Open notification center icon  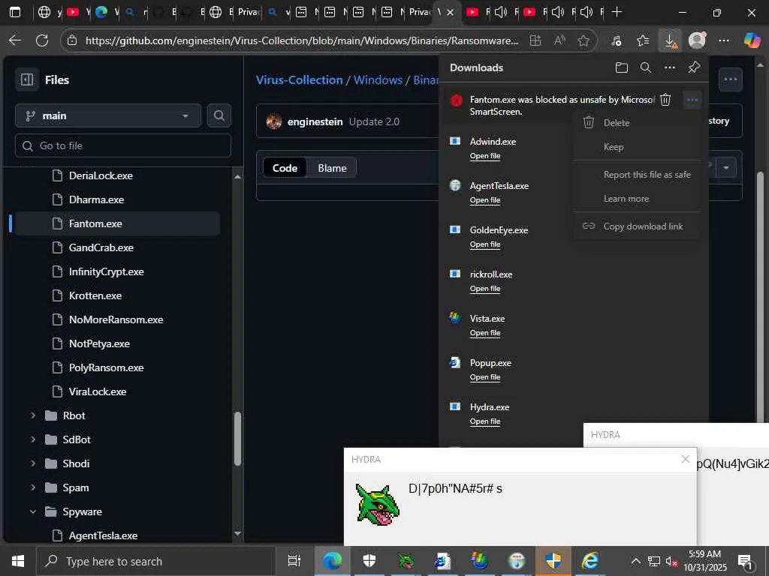[x=745, y=561]
